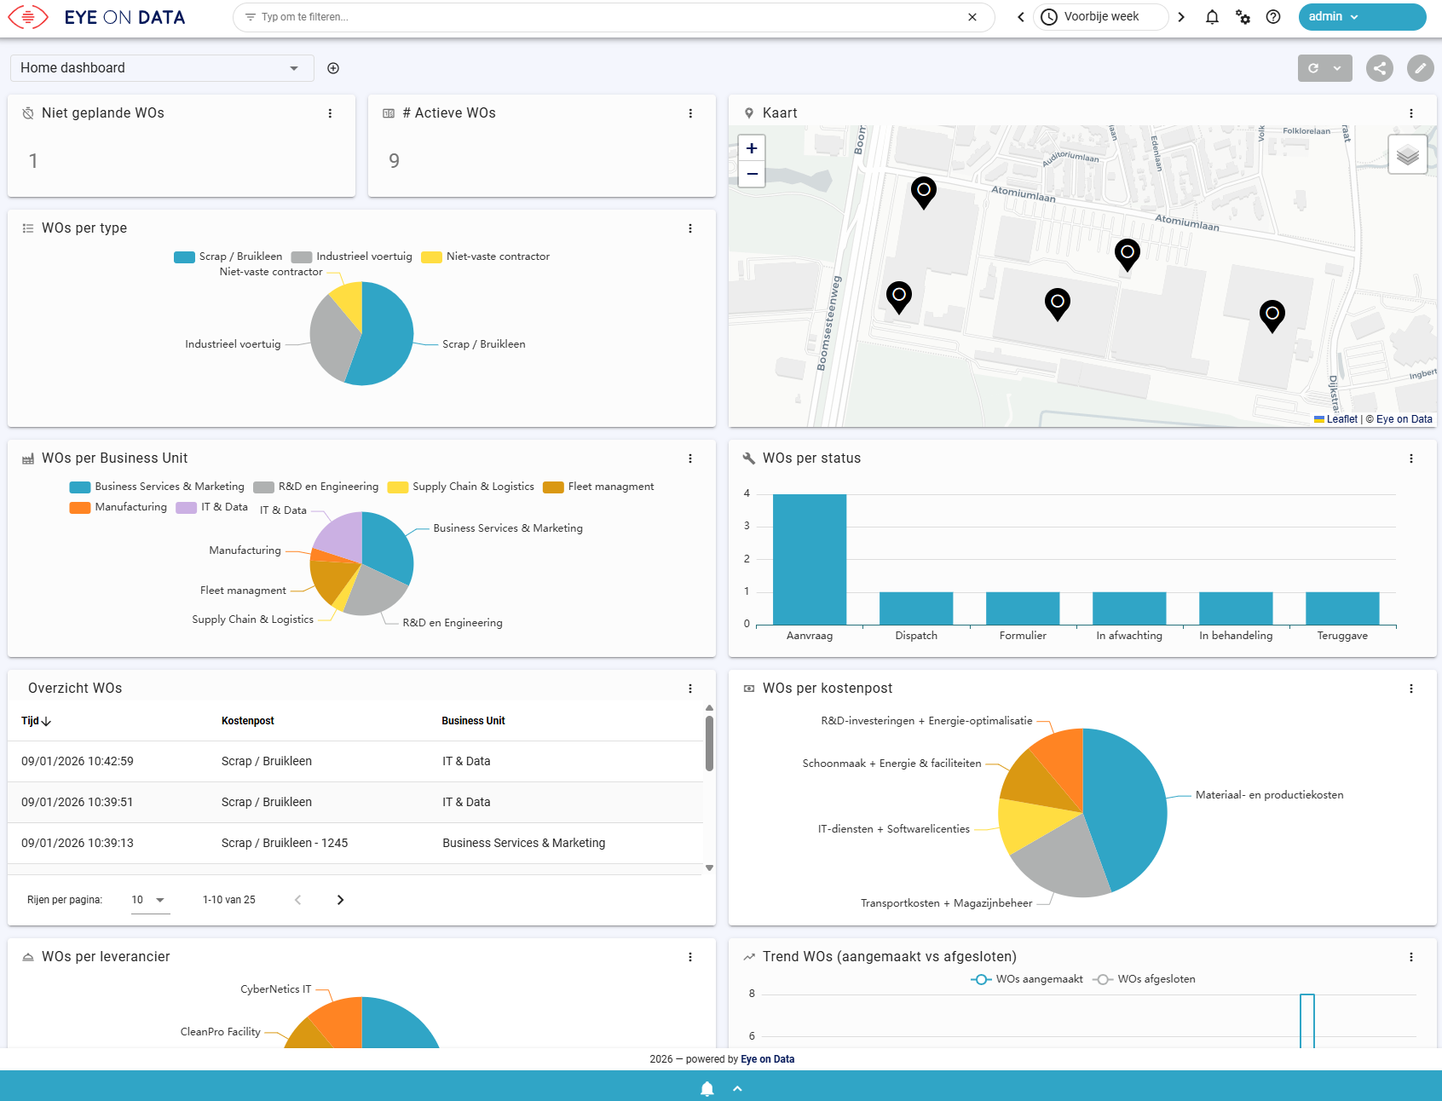
Task: Open the notifications bell in the header
Action: [x=1212, y=17]
